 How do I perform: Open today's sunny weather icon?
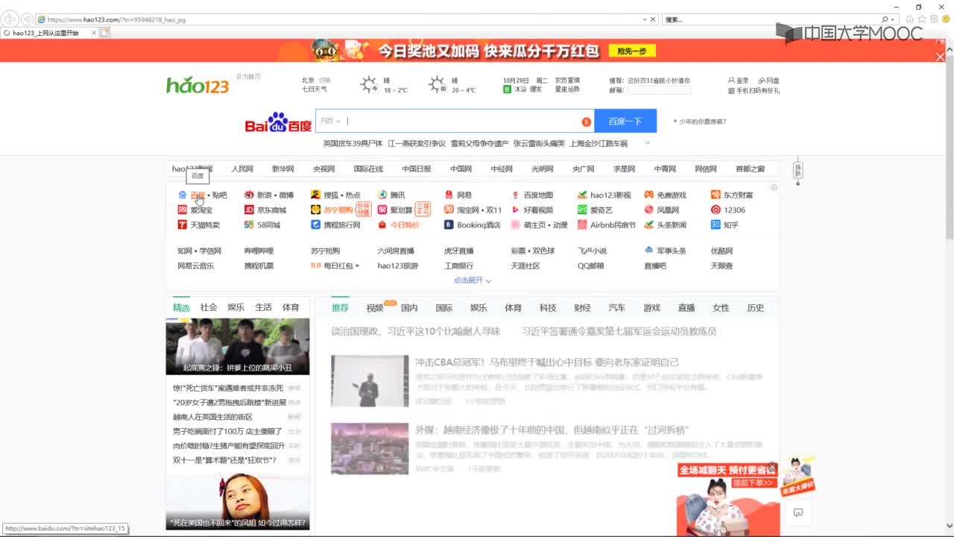click(x=369, y=85)
